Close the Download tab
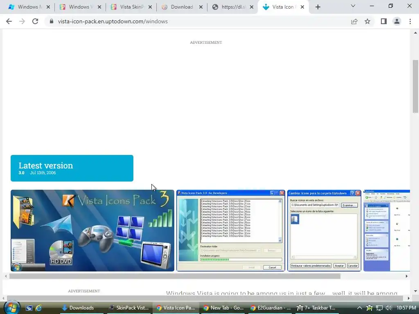This screenshot has width=419, height=314. pyautogui.click(x=201, y=7)
